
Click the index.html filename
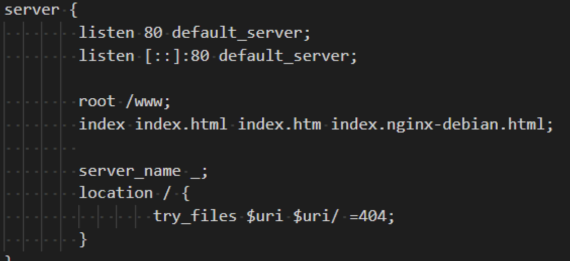pos(181,124)
